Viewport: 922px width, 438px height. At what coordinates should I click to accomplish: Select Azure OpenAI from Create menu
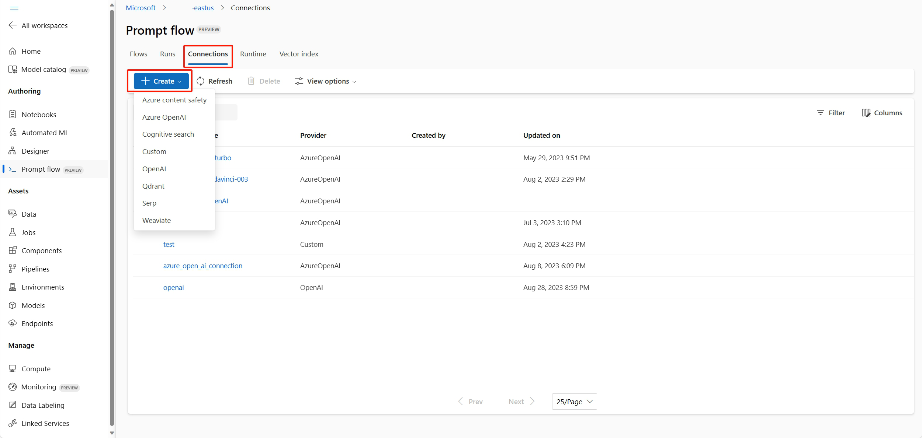[164, 117]
